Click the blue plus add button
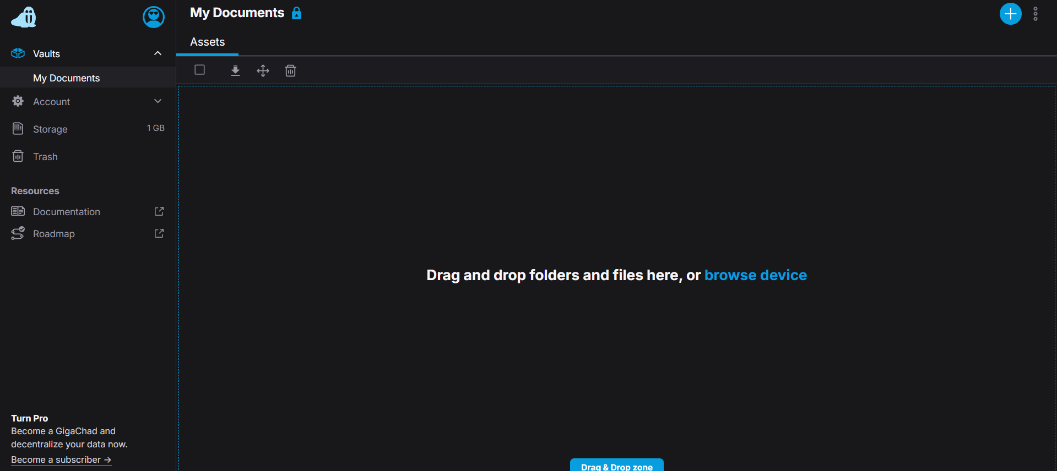 click(x=1010, y=14)
